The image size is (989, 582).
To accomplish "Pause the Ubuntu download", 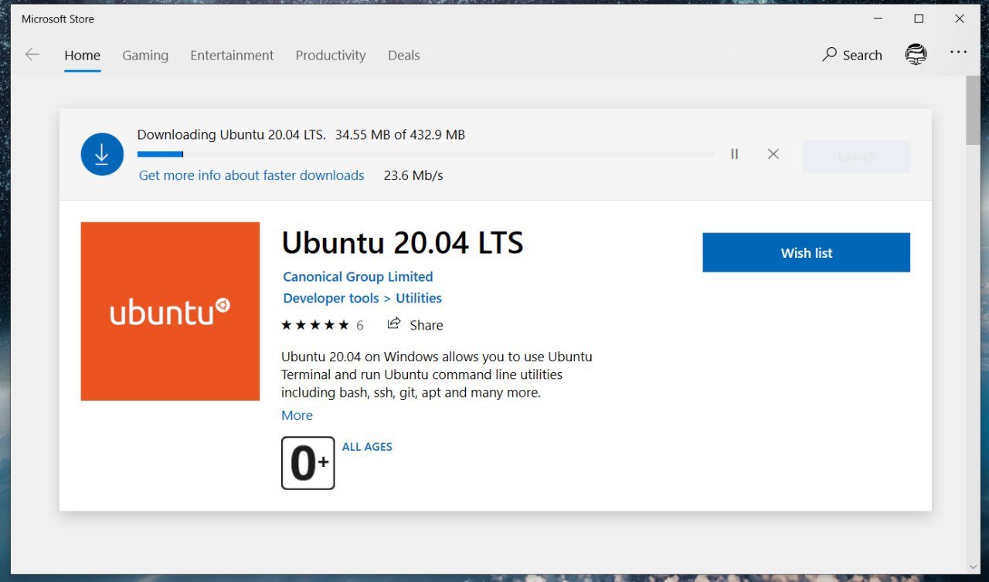I will (734, 154).
